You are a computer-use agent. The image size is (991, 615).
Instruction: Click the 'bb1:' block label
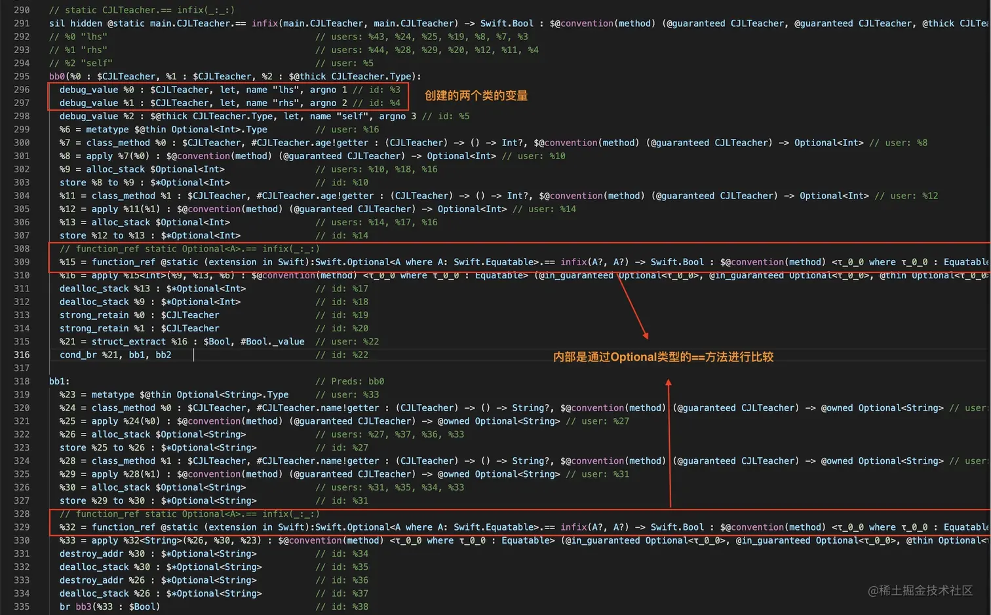60,381
